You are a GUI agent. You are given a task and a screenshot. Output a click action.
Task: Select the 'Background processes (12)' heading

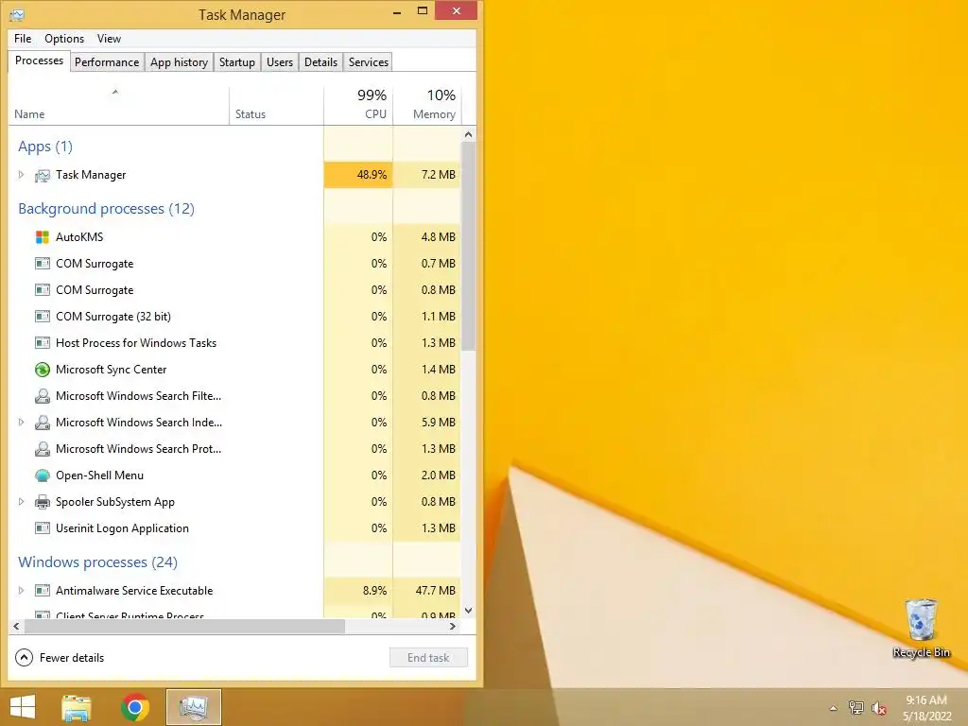106,209
